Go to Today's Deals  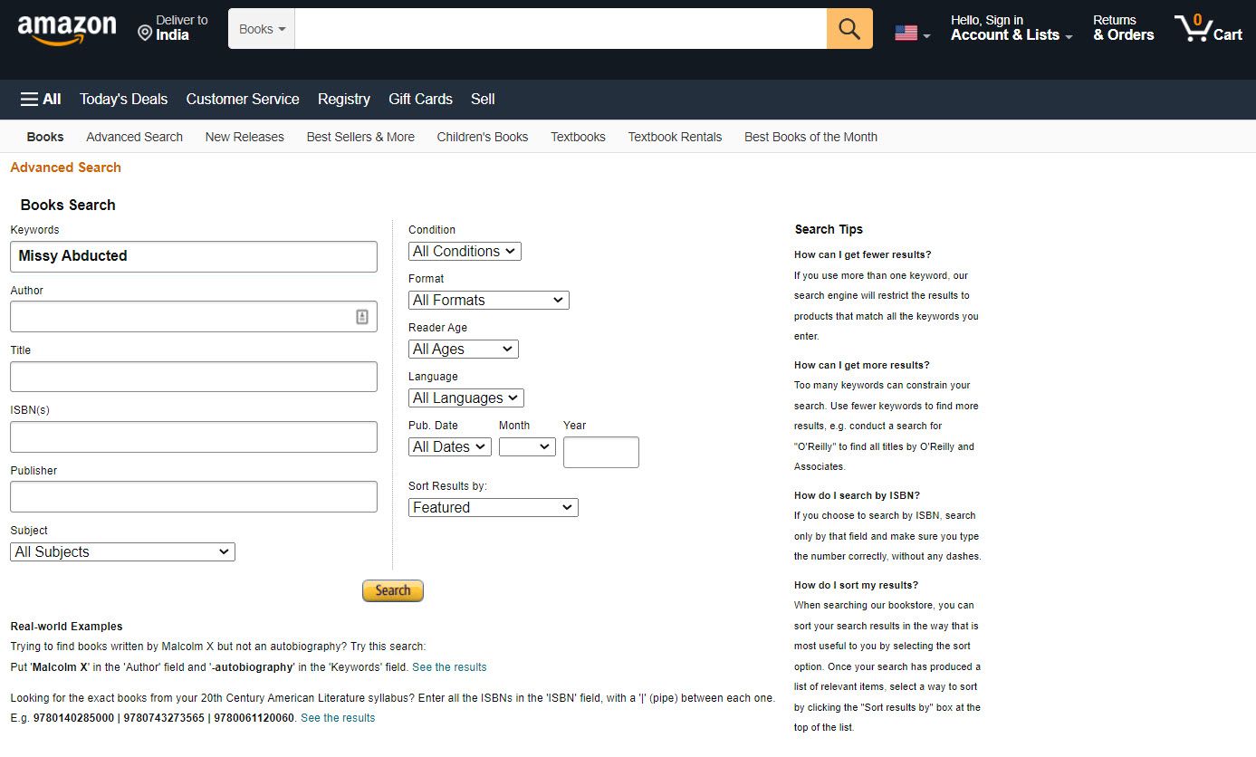(x=123, y=100)
